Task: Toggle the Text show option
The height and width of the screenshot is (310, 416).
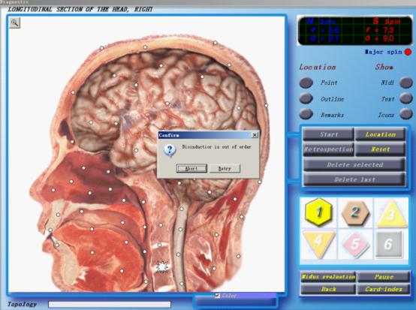Action: tap(406, 98)
